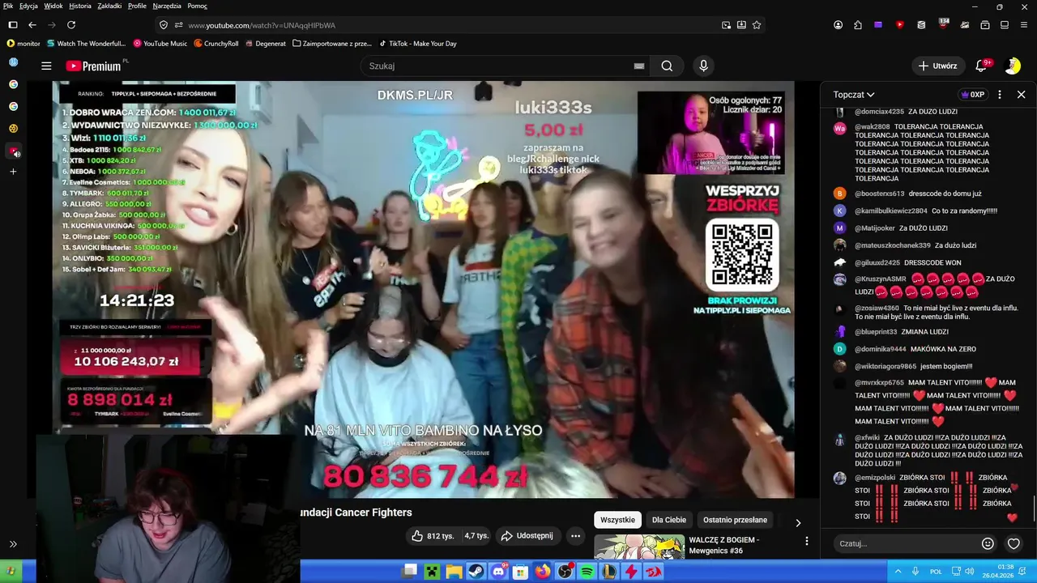This screenshot has width=1037, height=583.
Task: Open the Narzędzia menu
Action: coord(167,6)
